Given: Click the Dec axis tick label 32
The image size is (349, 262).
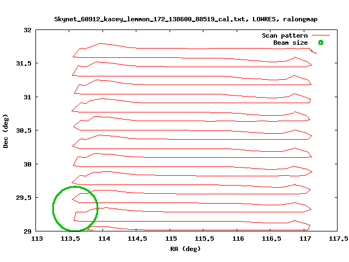Looking at the screenshot, I should pos(28,30).
